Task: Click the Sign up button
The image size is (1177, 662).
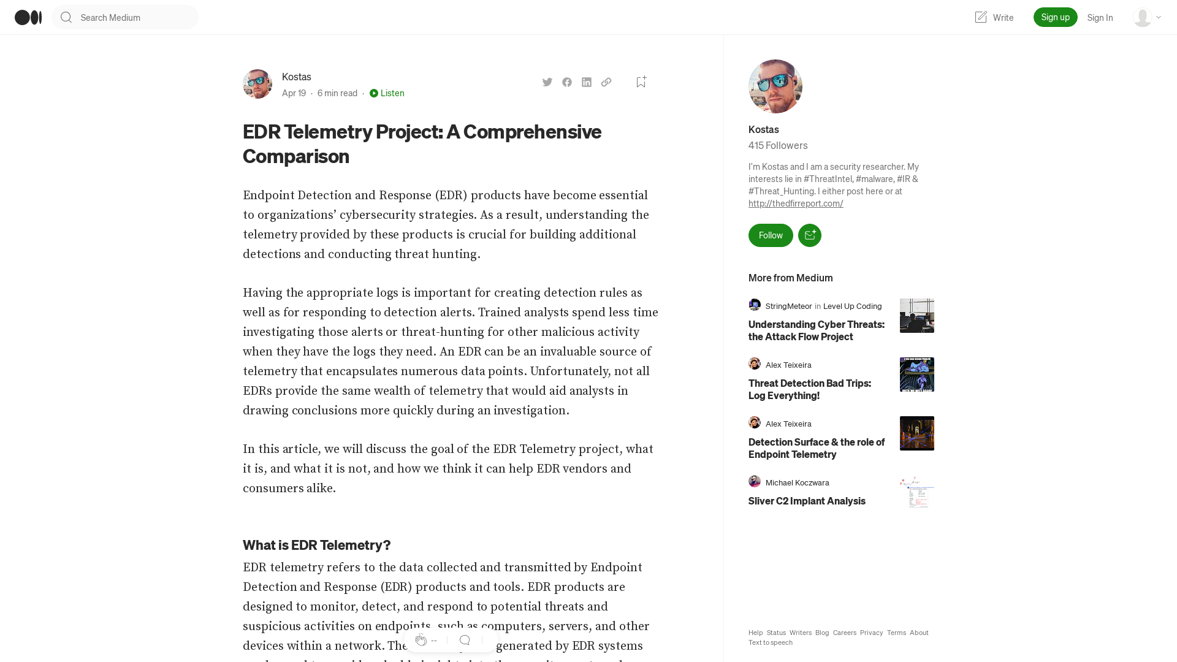Action: pyautogui.click(x=1056, y=17)
